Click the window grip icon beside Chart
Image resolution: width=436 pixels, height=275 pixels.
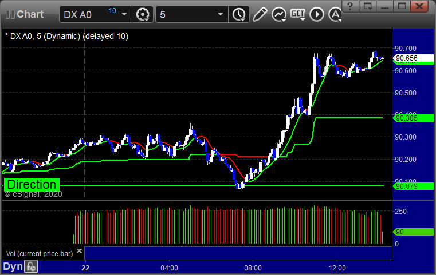coord(10,14)
